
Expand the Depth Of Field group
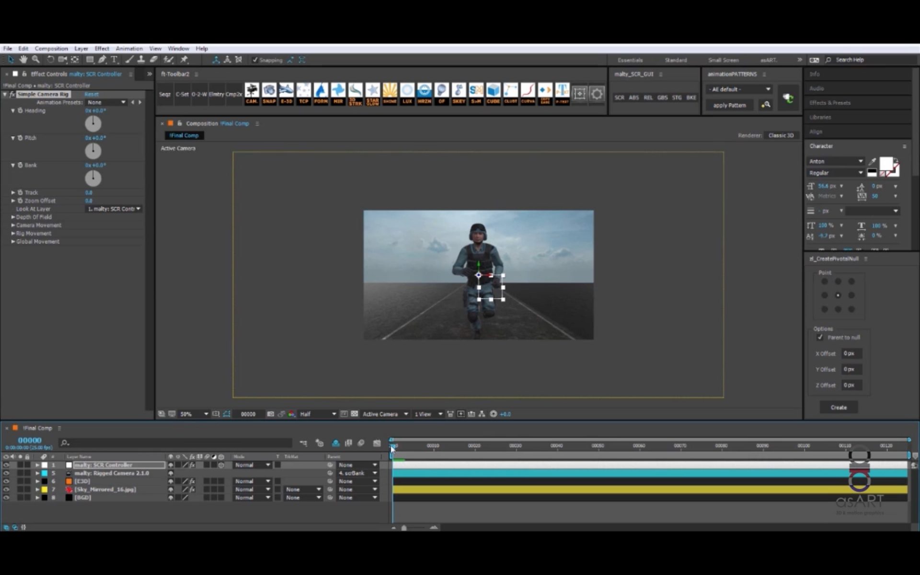tap(13, 217)
